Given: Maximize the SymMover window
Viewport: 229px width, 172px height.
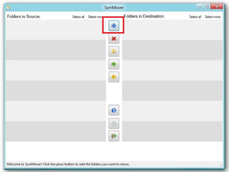Looking at the screenshot, I should point(207,7).
